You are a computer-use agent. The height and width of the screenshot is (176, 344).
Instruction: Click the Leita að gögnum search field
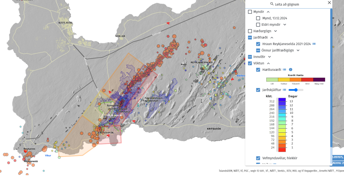pyautogui.click(x=289, y=4)
